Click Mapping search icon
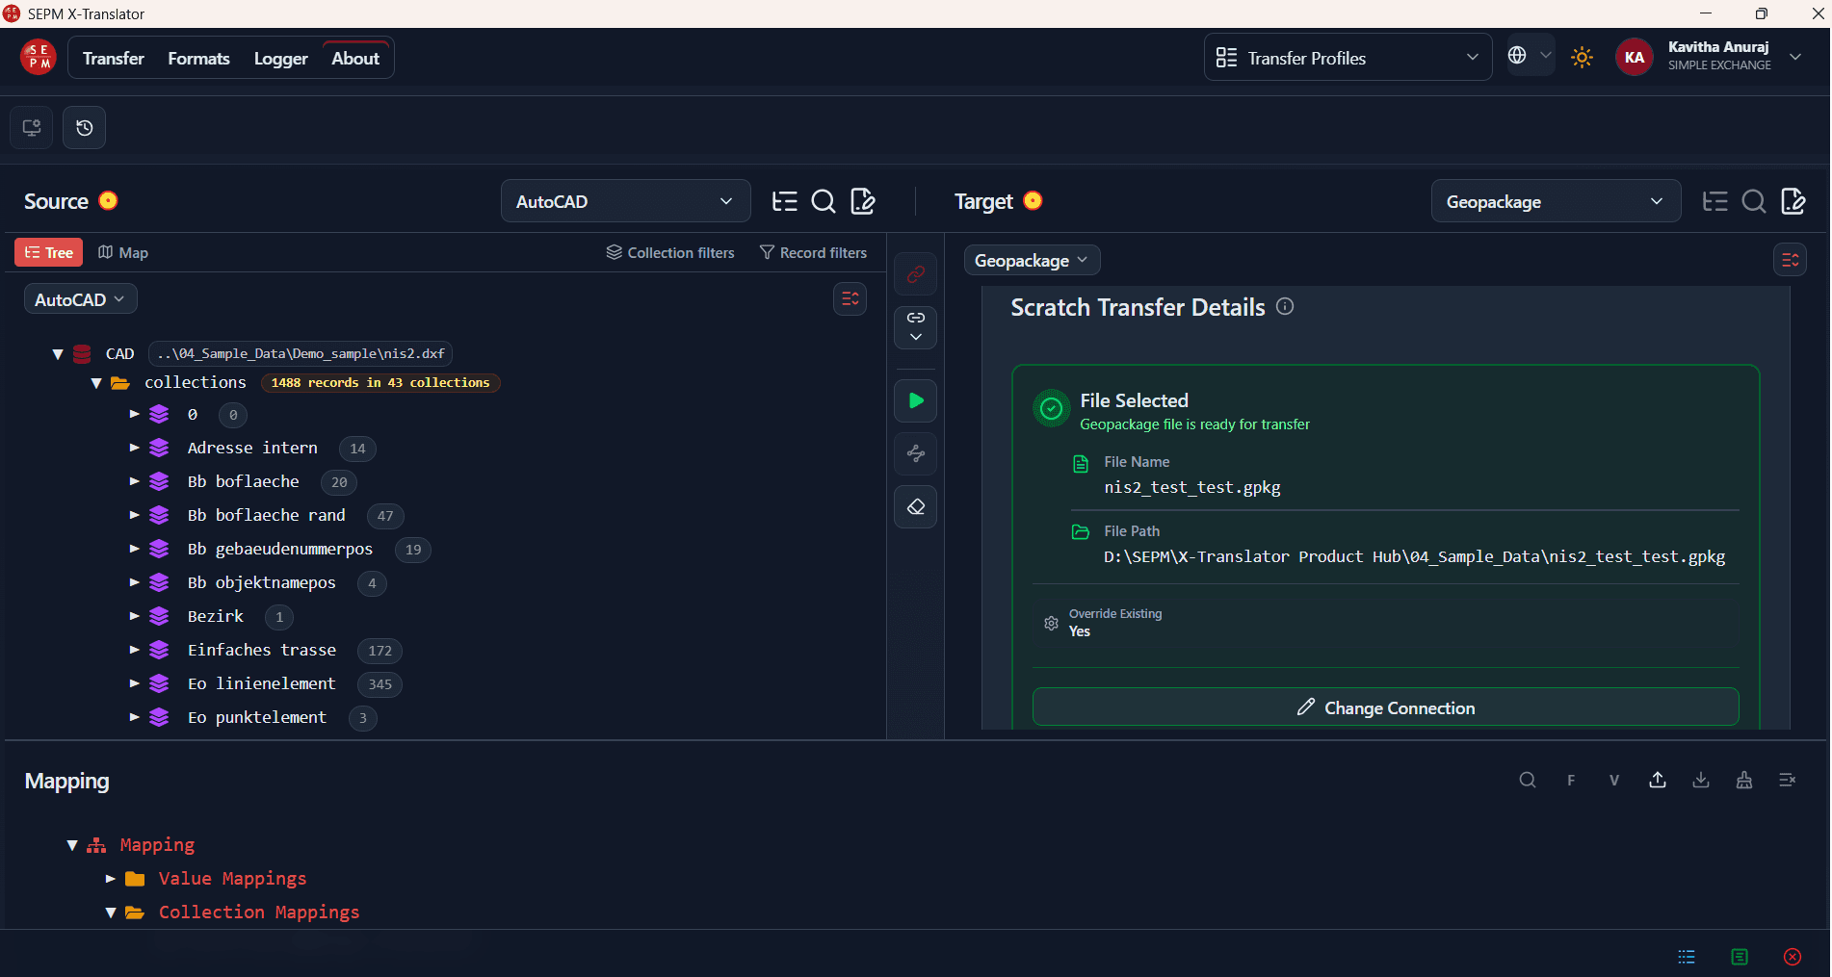The height and width of the screenshot is (977, 1832). pyautogui.click(x=1528, y=780)
